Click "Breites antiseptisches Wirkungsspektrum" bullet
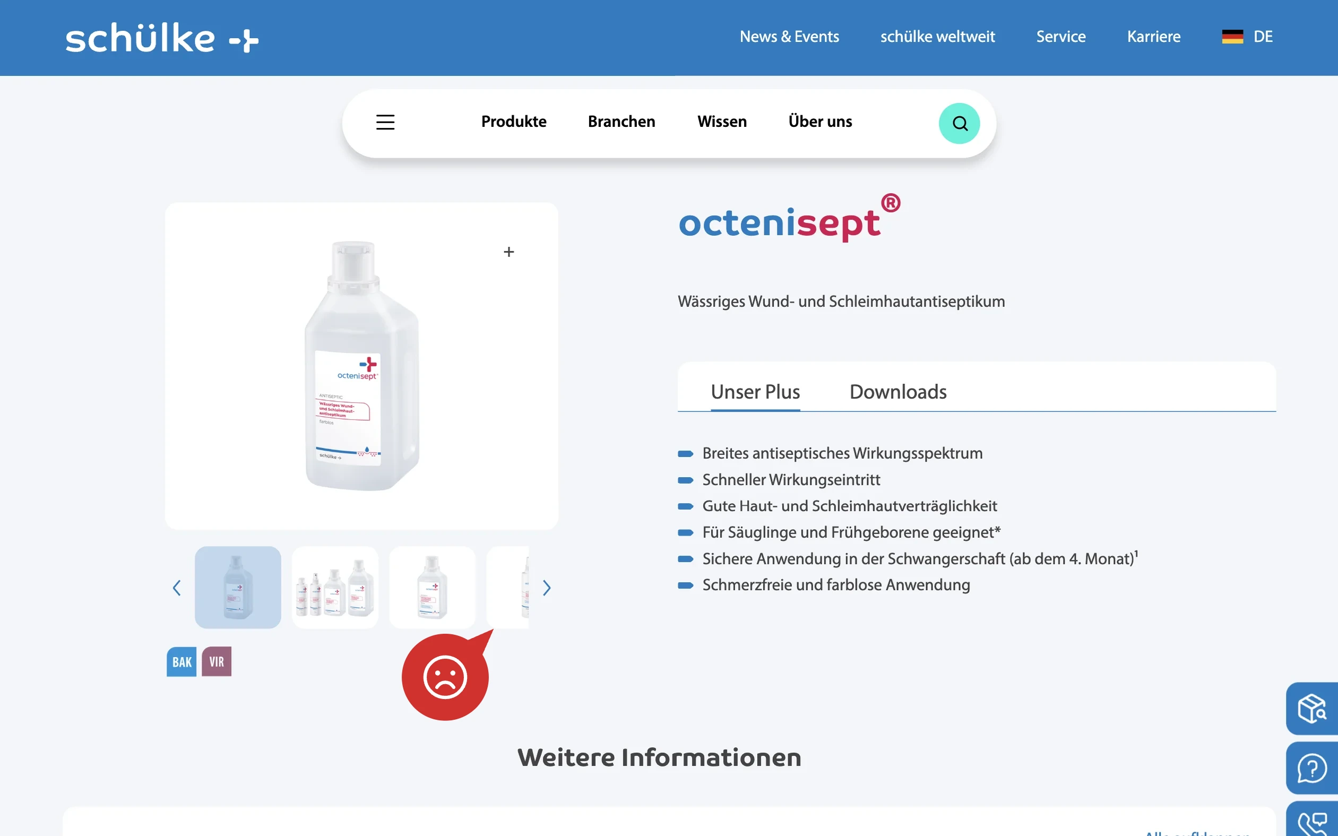Viewport: 1338px width, 836px height. coord(842,453)
